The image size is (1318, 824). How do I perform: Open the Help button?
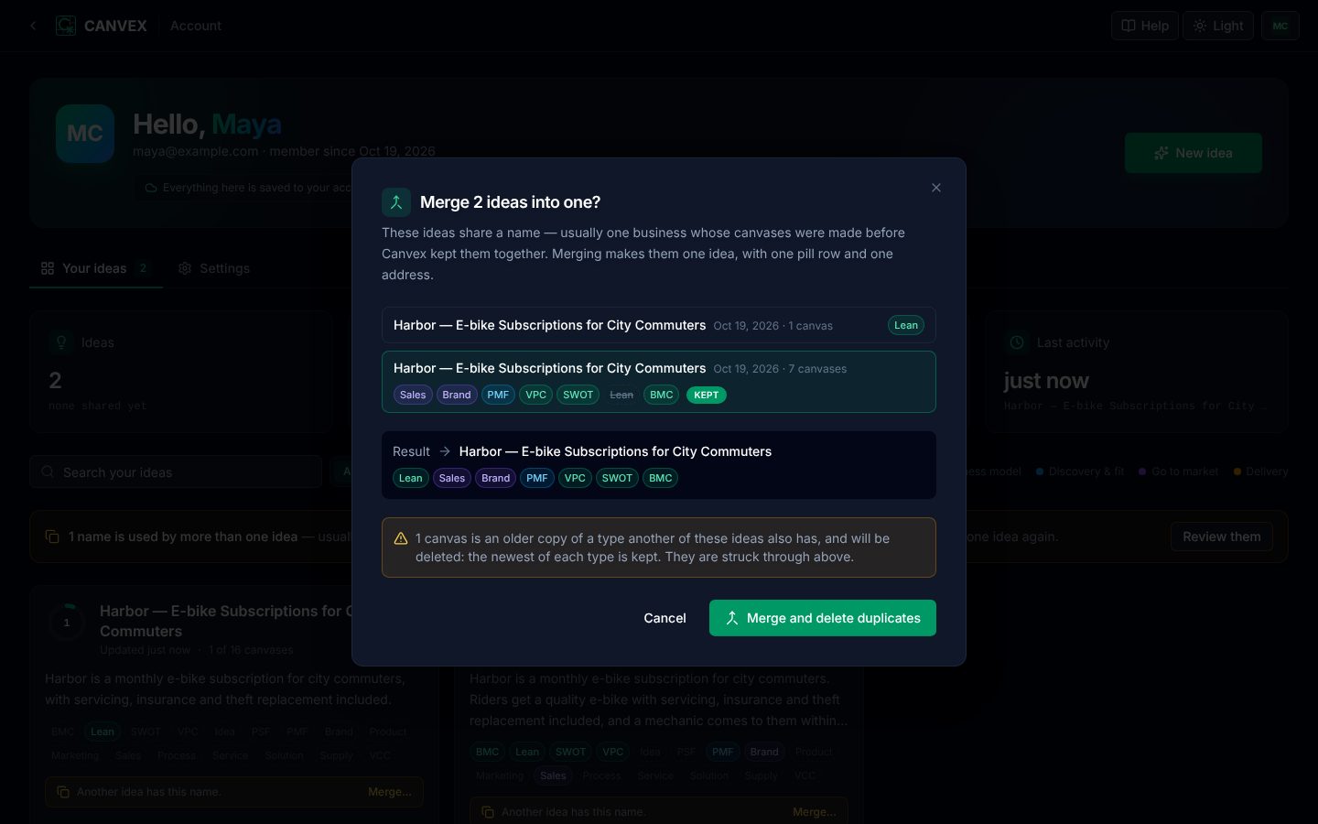click(x=1145, y=26)
